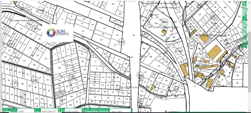Click the dark green zoom slider handle
This screenshot has width=251, height=113.
(244, 19)
